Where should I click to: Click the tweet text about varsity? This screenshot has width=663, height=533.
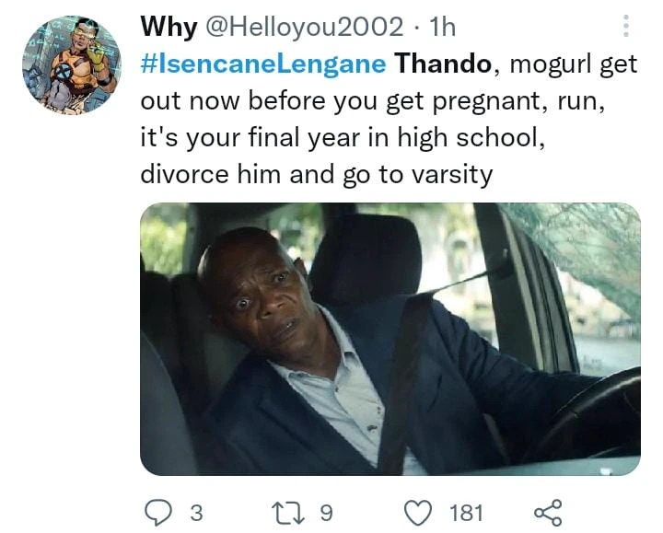coord(316,174)
